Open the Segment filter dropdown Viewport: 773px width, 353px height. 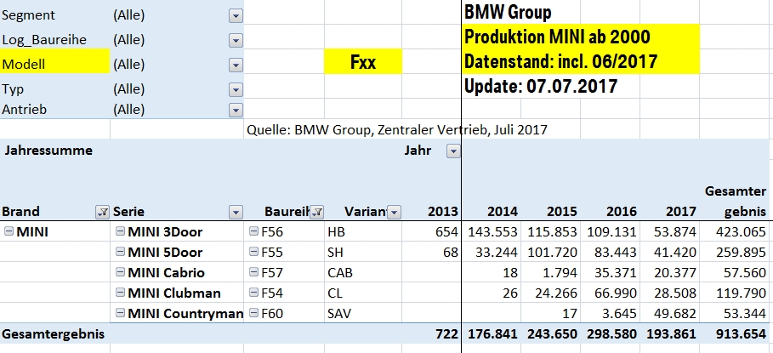click(x=236, y=16)
